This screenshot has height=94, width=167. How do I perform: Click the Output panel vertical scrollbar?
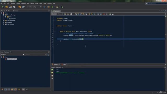(165, 80)
